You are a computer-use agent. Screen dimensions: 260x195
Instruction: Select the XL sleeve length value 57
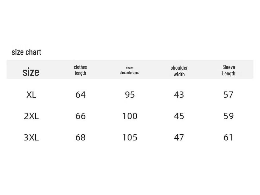pyautogui.click(x=228, y=95)
